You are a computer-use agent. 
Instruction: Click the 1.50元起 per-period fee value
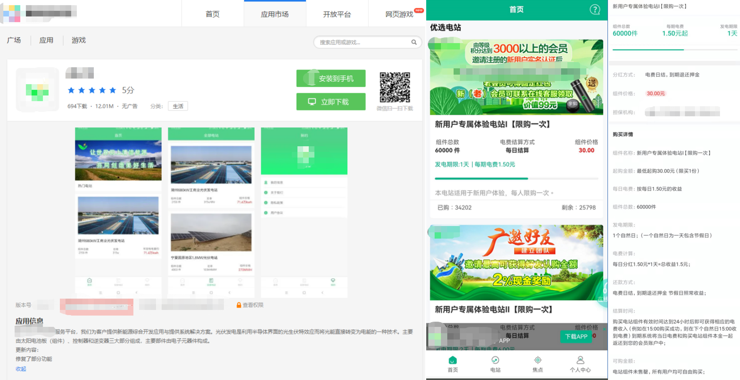click(x=675, y=33)
